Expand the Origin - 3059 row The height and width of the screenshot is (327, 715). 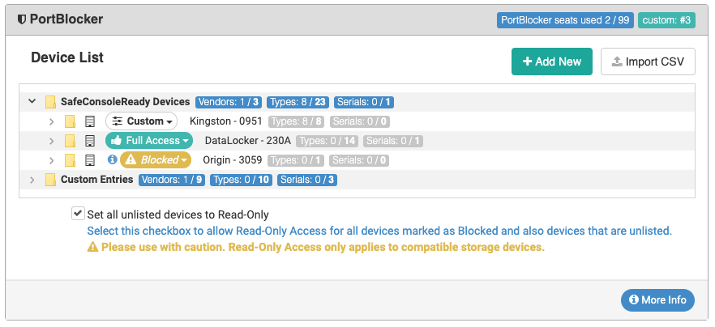pos(52,160)
